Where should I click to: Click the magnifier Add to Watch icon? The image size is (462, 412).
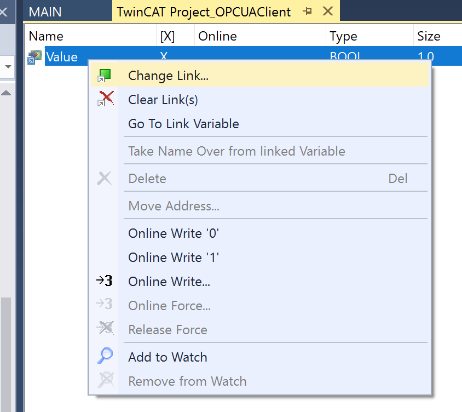click(105, 356)
